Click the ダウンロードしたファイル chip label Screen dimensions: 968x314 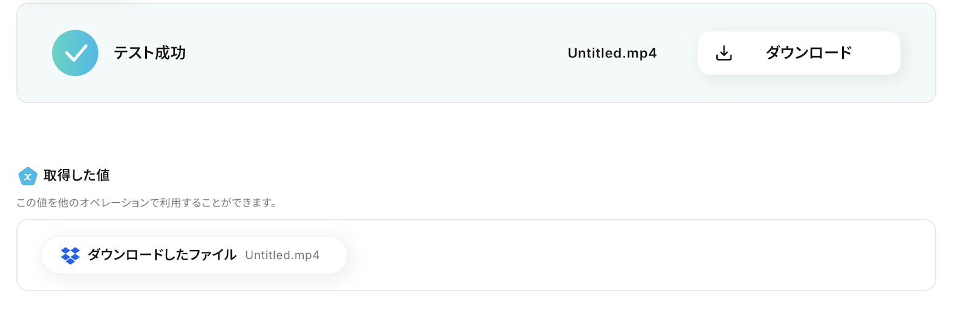pyautogui.click(x=162, y=255)
